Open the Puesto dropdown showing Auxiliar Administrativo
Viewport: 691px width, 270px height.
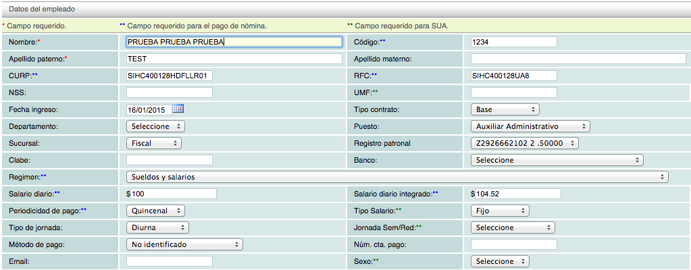coord(530,126)
